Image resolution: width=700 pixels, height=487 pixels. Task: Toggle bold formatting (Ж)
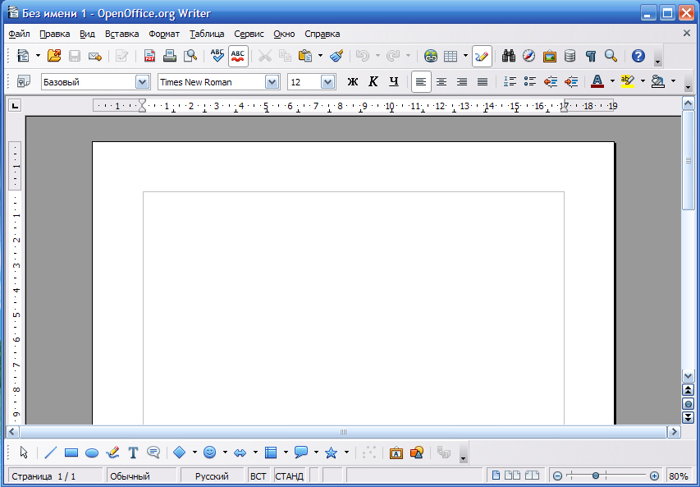(x=353, y=81)
